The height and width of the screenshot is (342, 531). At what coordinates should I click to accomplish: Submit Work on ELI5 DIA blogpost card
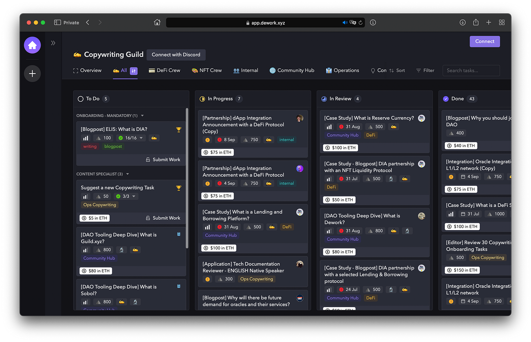[163, 160]
